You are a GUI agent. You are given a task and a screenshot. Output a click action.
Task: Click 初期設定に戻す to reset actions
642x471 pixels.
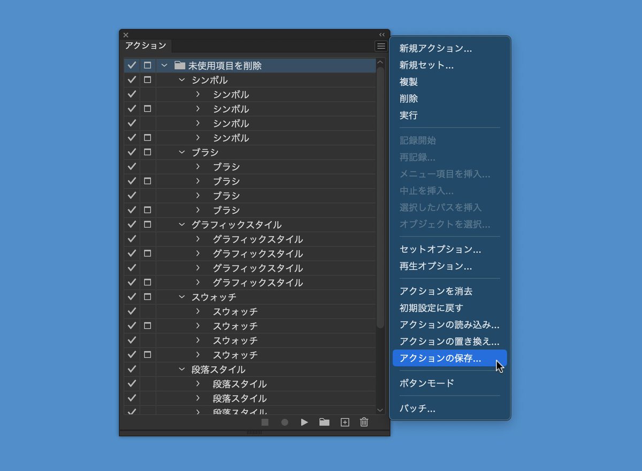tap(427, 307)
